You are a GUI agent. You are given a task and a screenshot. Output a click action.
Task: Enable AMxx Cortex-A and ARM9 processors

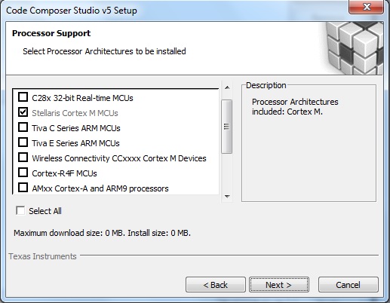23,188
